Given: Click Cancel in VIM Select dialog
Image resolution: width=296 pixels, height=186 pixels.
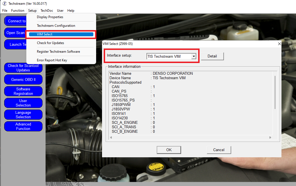Looking at the screenshot, I should 219,150.
